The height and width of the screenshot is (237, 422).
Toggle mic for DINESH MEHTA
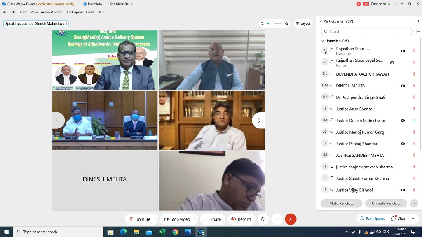tap(414, 86)
